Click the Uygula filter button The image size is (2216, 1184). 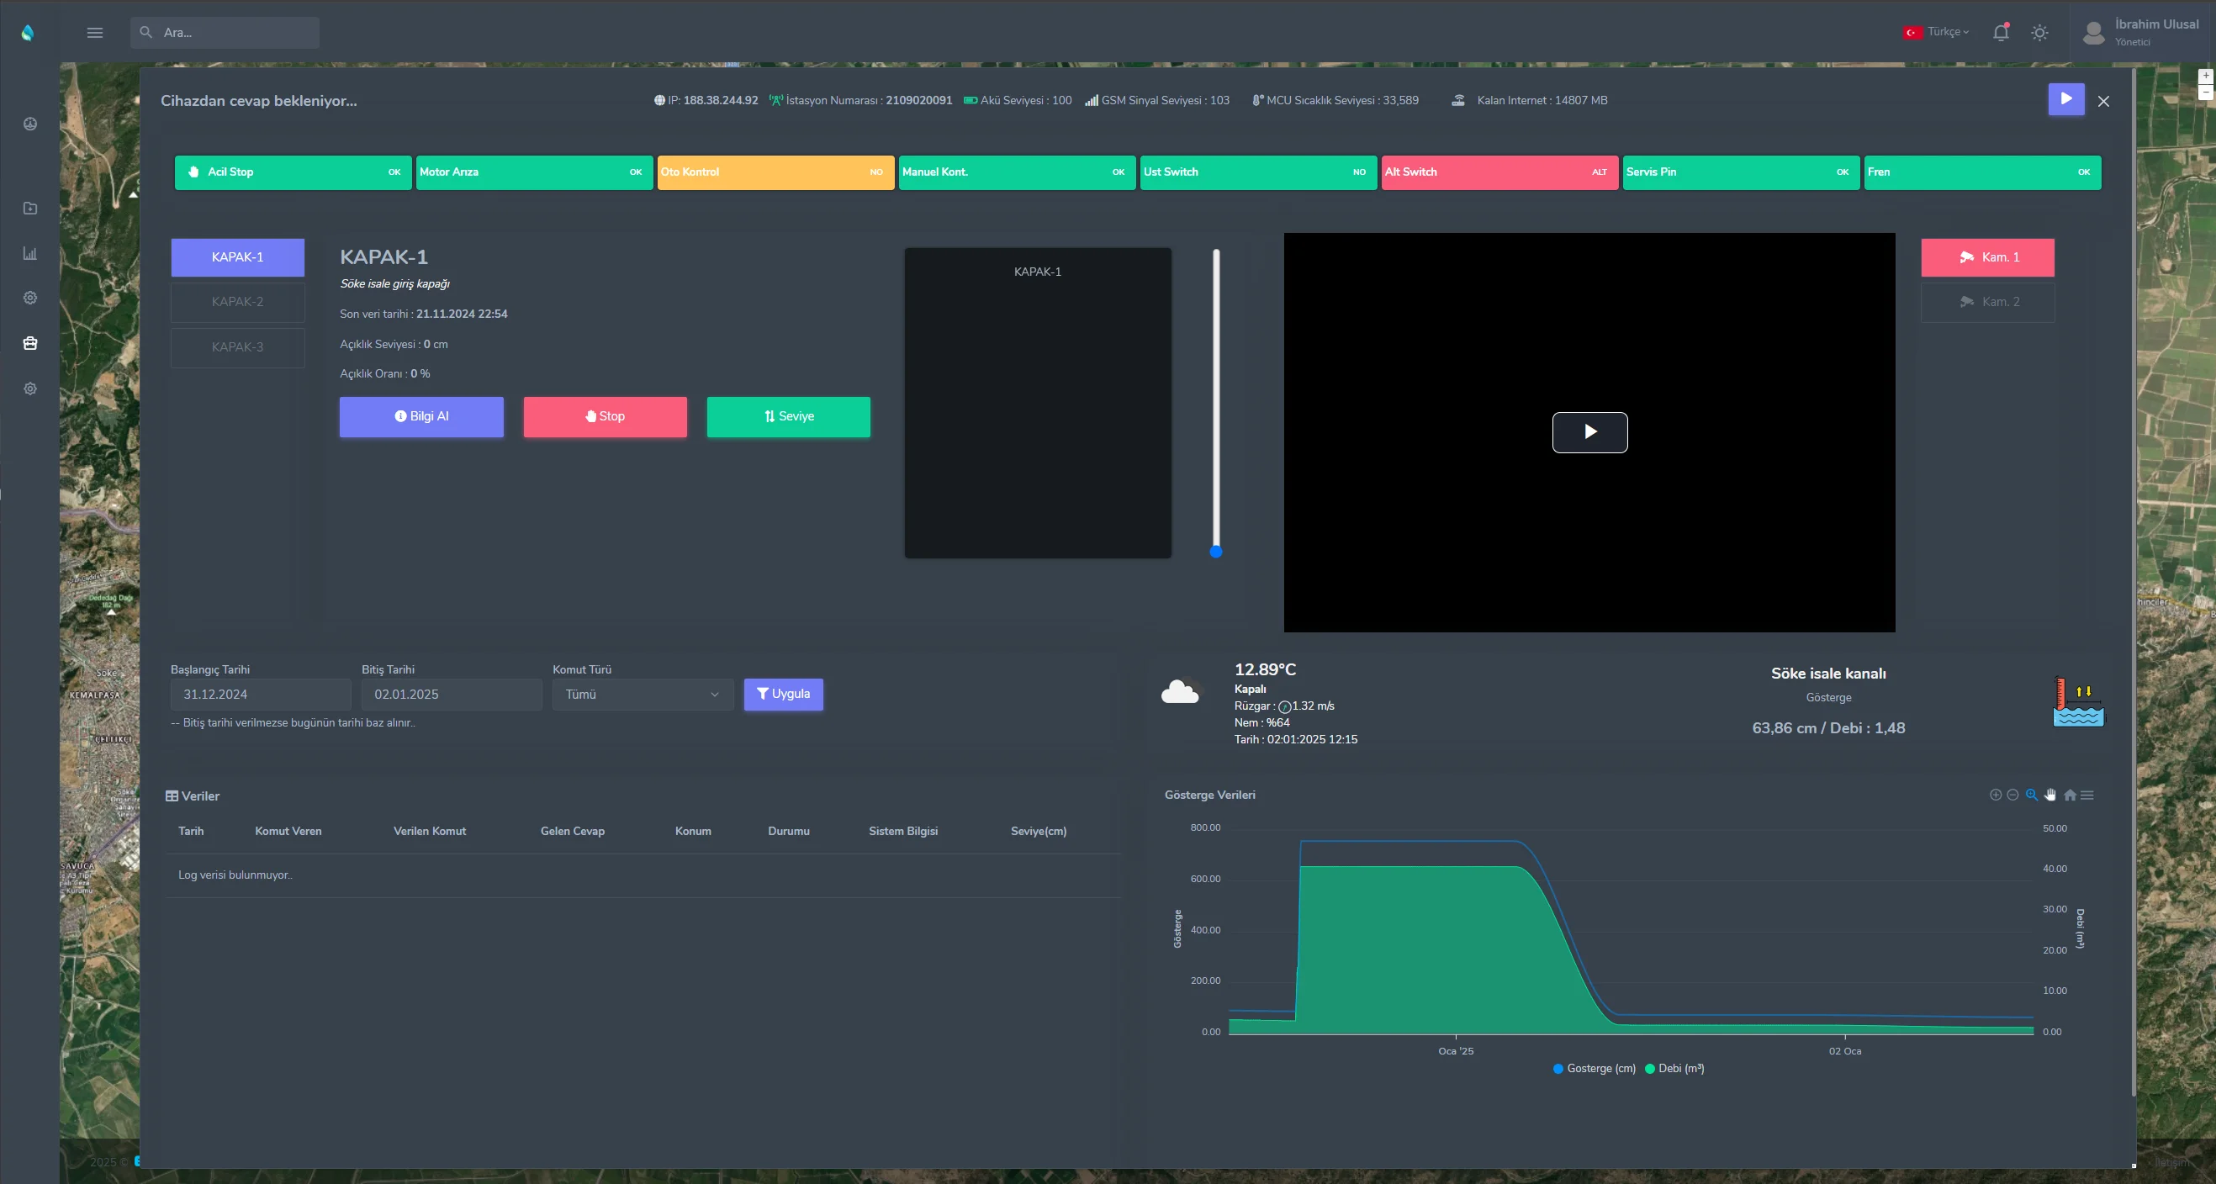click(x=783, y=695)
